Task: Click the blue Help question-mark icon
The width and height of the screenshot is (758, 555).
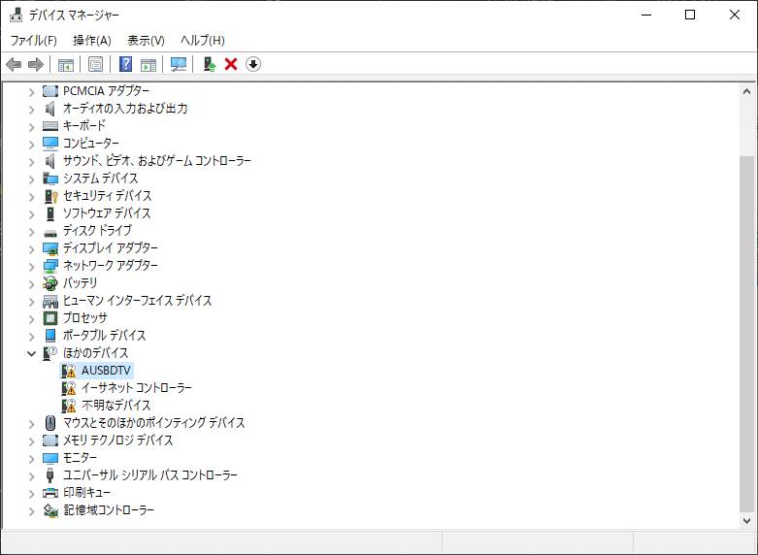Action: (126, 64)
